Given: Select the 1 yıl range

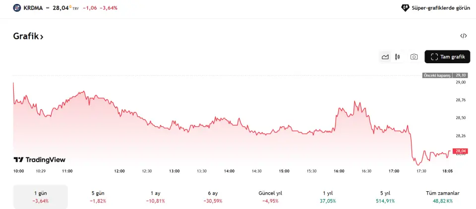Looking at the screenshot, I should tap(328, 197).
